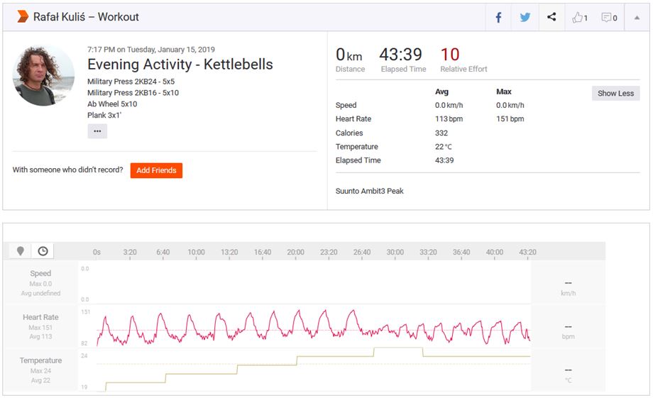The width and height of the screenshot is (653, 398).
Task: Select the Speed chart label
Action: pos(40,274)
